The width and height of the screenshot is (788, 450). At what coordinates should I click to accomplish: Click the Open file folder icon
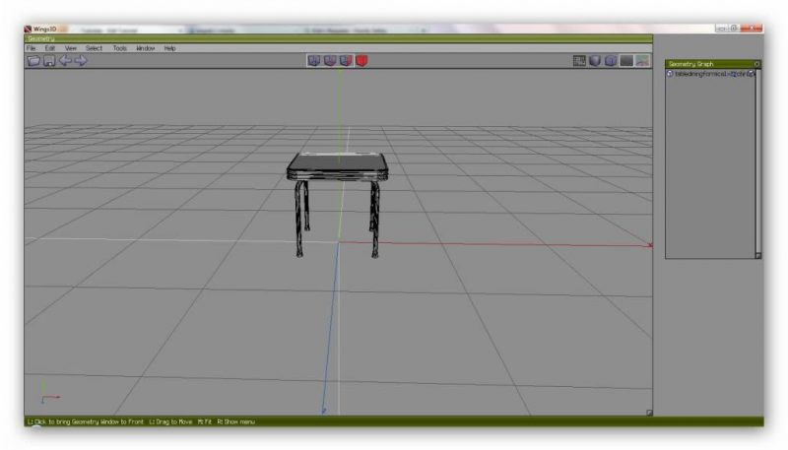click(33, 61)
